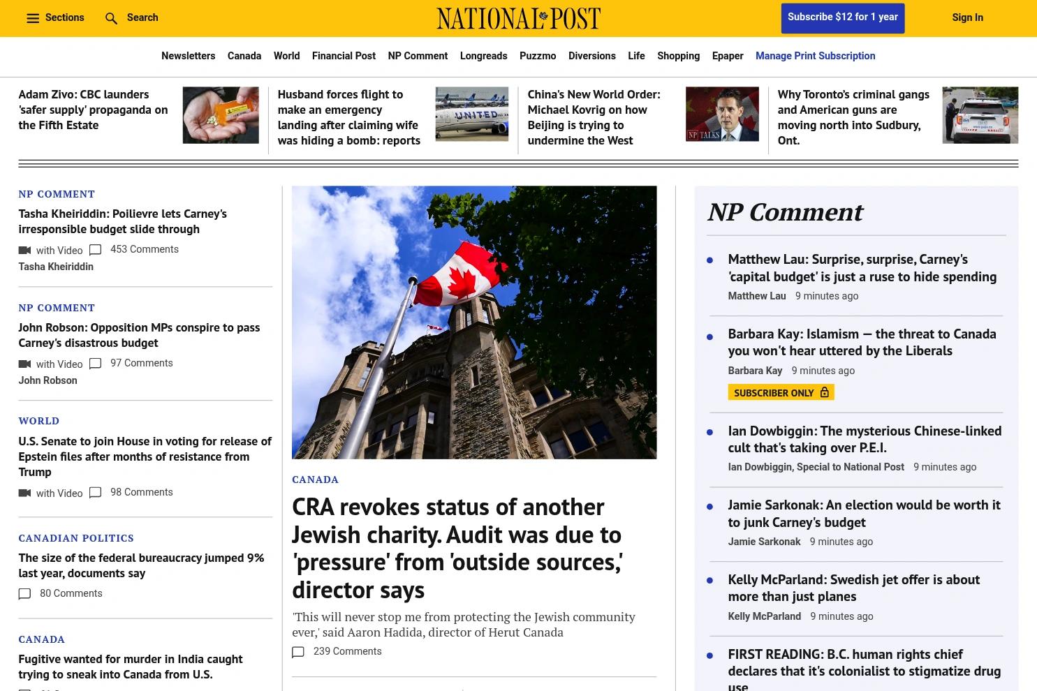Open the Life nav section

(636, 56)
